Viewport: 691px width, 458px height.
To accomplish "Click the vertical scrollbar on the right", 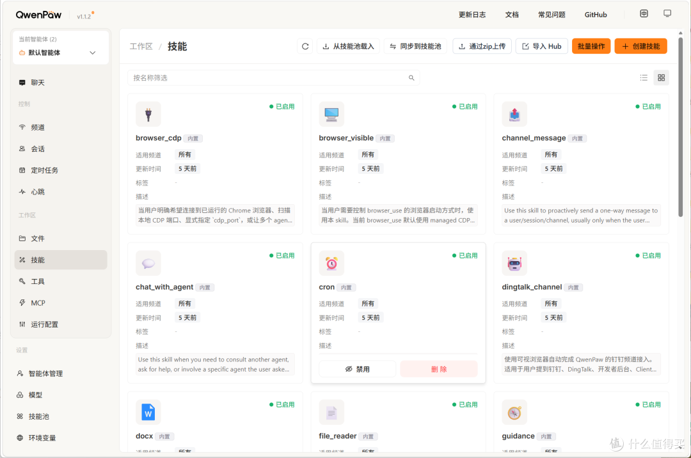I will pyautogui.click(x=680, y=128).
